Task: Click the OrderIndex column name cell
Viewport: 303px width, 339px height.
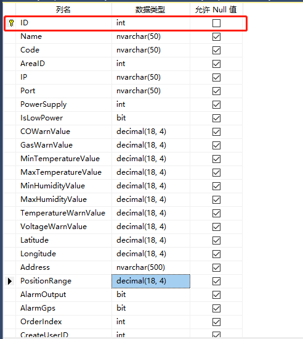Action: click(x=63, y=322)
